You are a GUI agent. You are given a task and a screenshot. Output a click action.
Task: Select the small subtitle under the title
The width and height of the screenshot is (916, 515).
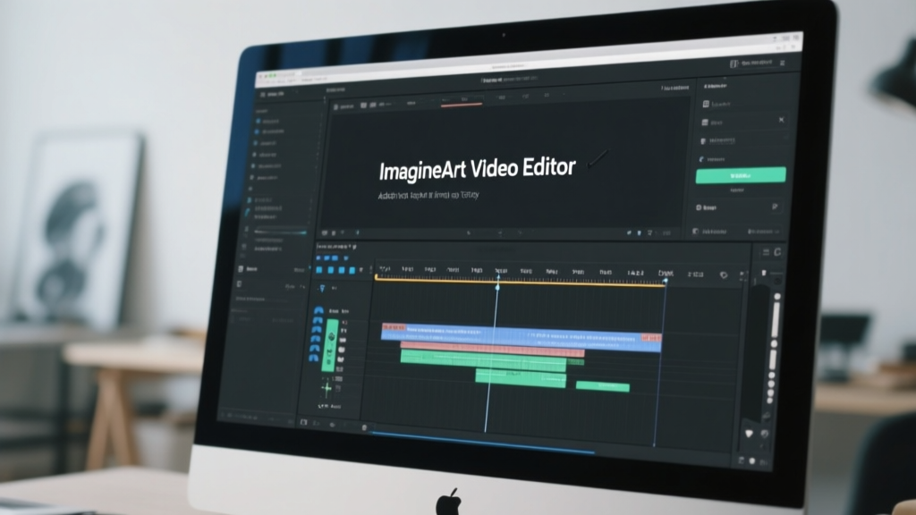428,195
